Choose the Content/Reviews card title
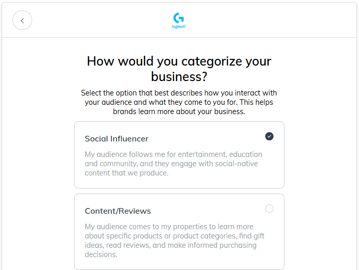 (x=118, y=211)
